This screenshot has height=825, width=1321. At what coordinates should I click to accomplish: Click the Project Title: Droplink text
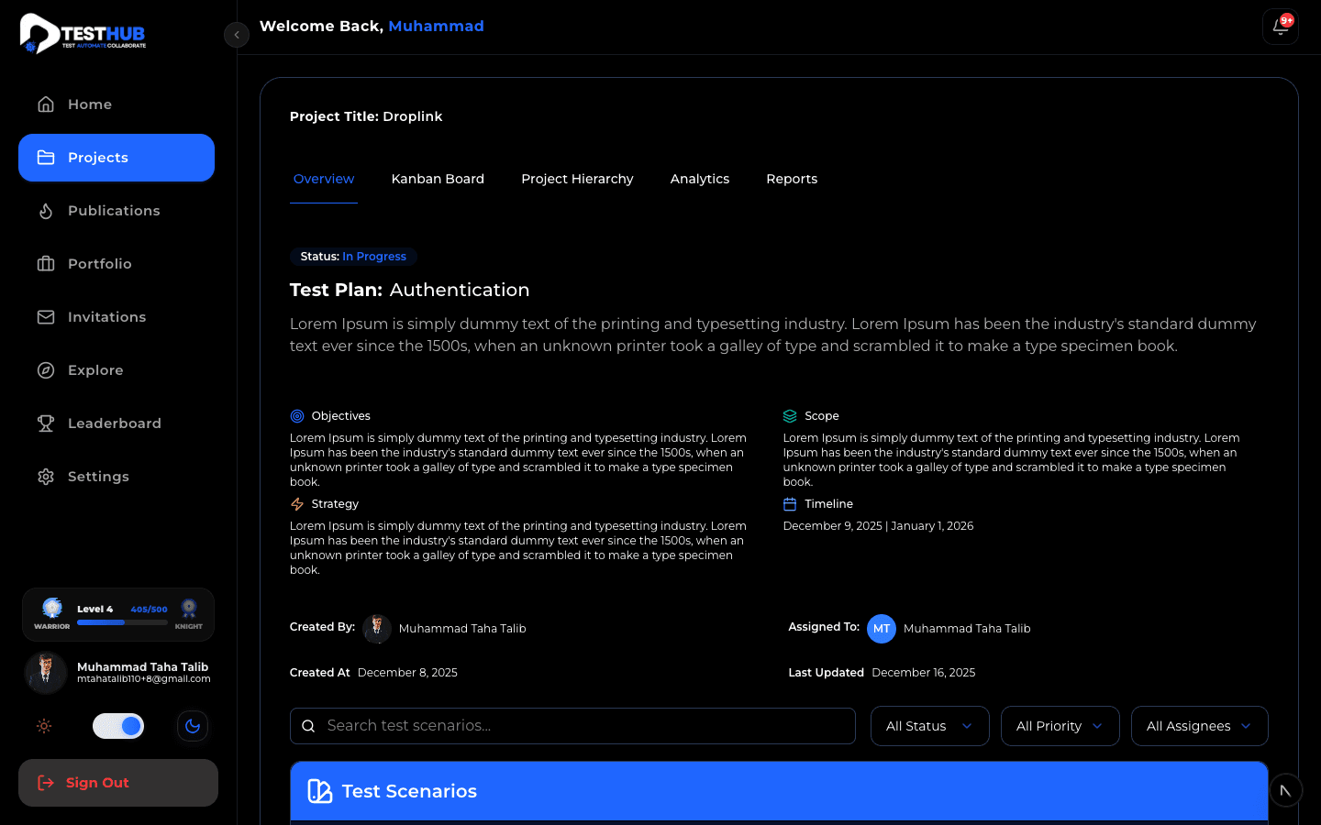366,116
